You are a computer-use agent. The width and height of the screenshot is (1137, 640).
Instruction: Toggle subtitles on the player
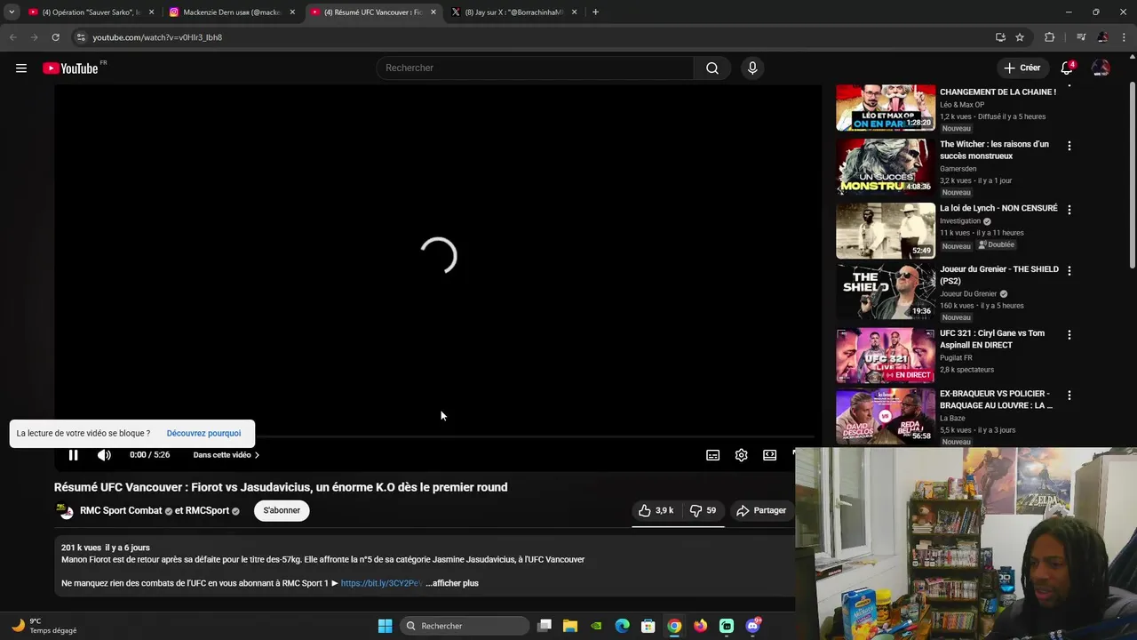coord(712,455)
